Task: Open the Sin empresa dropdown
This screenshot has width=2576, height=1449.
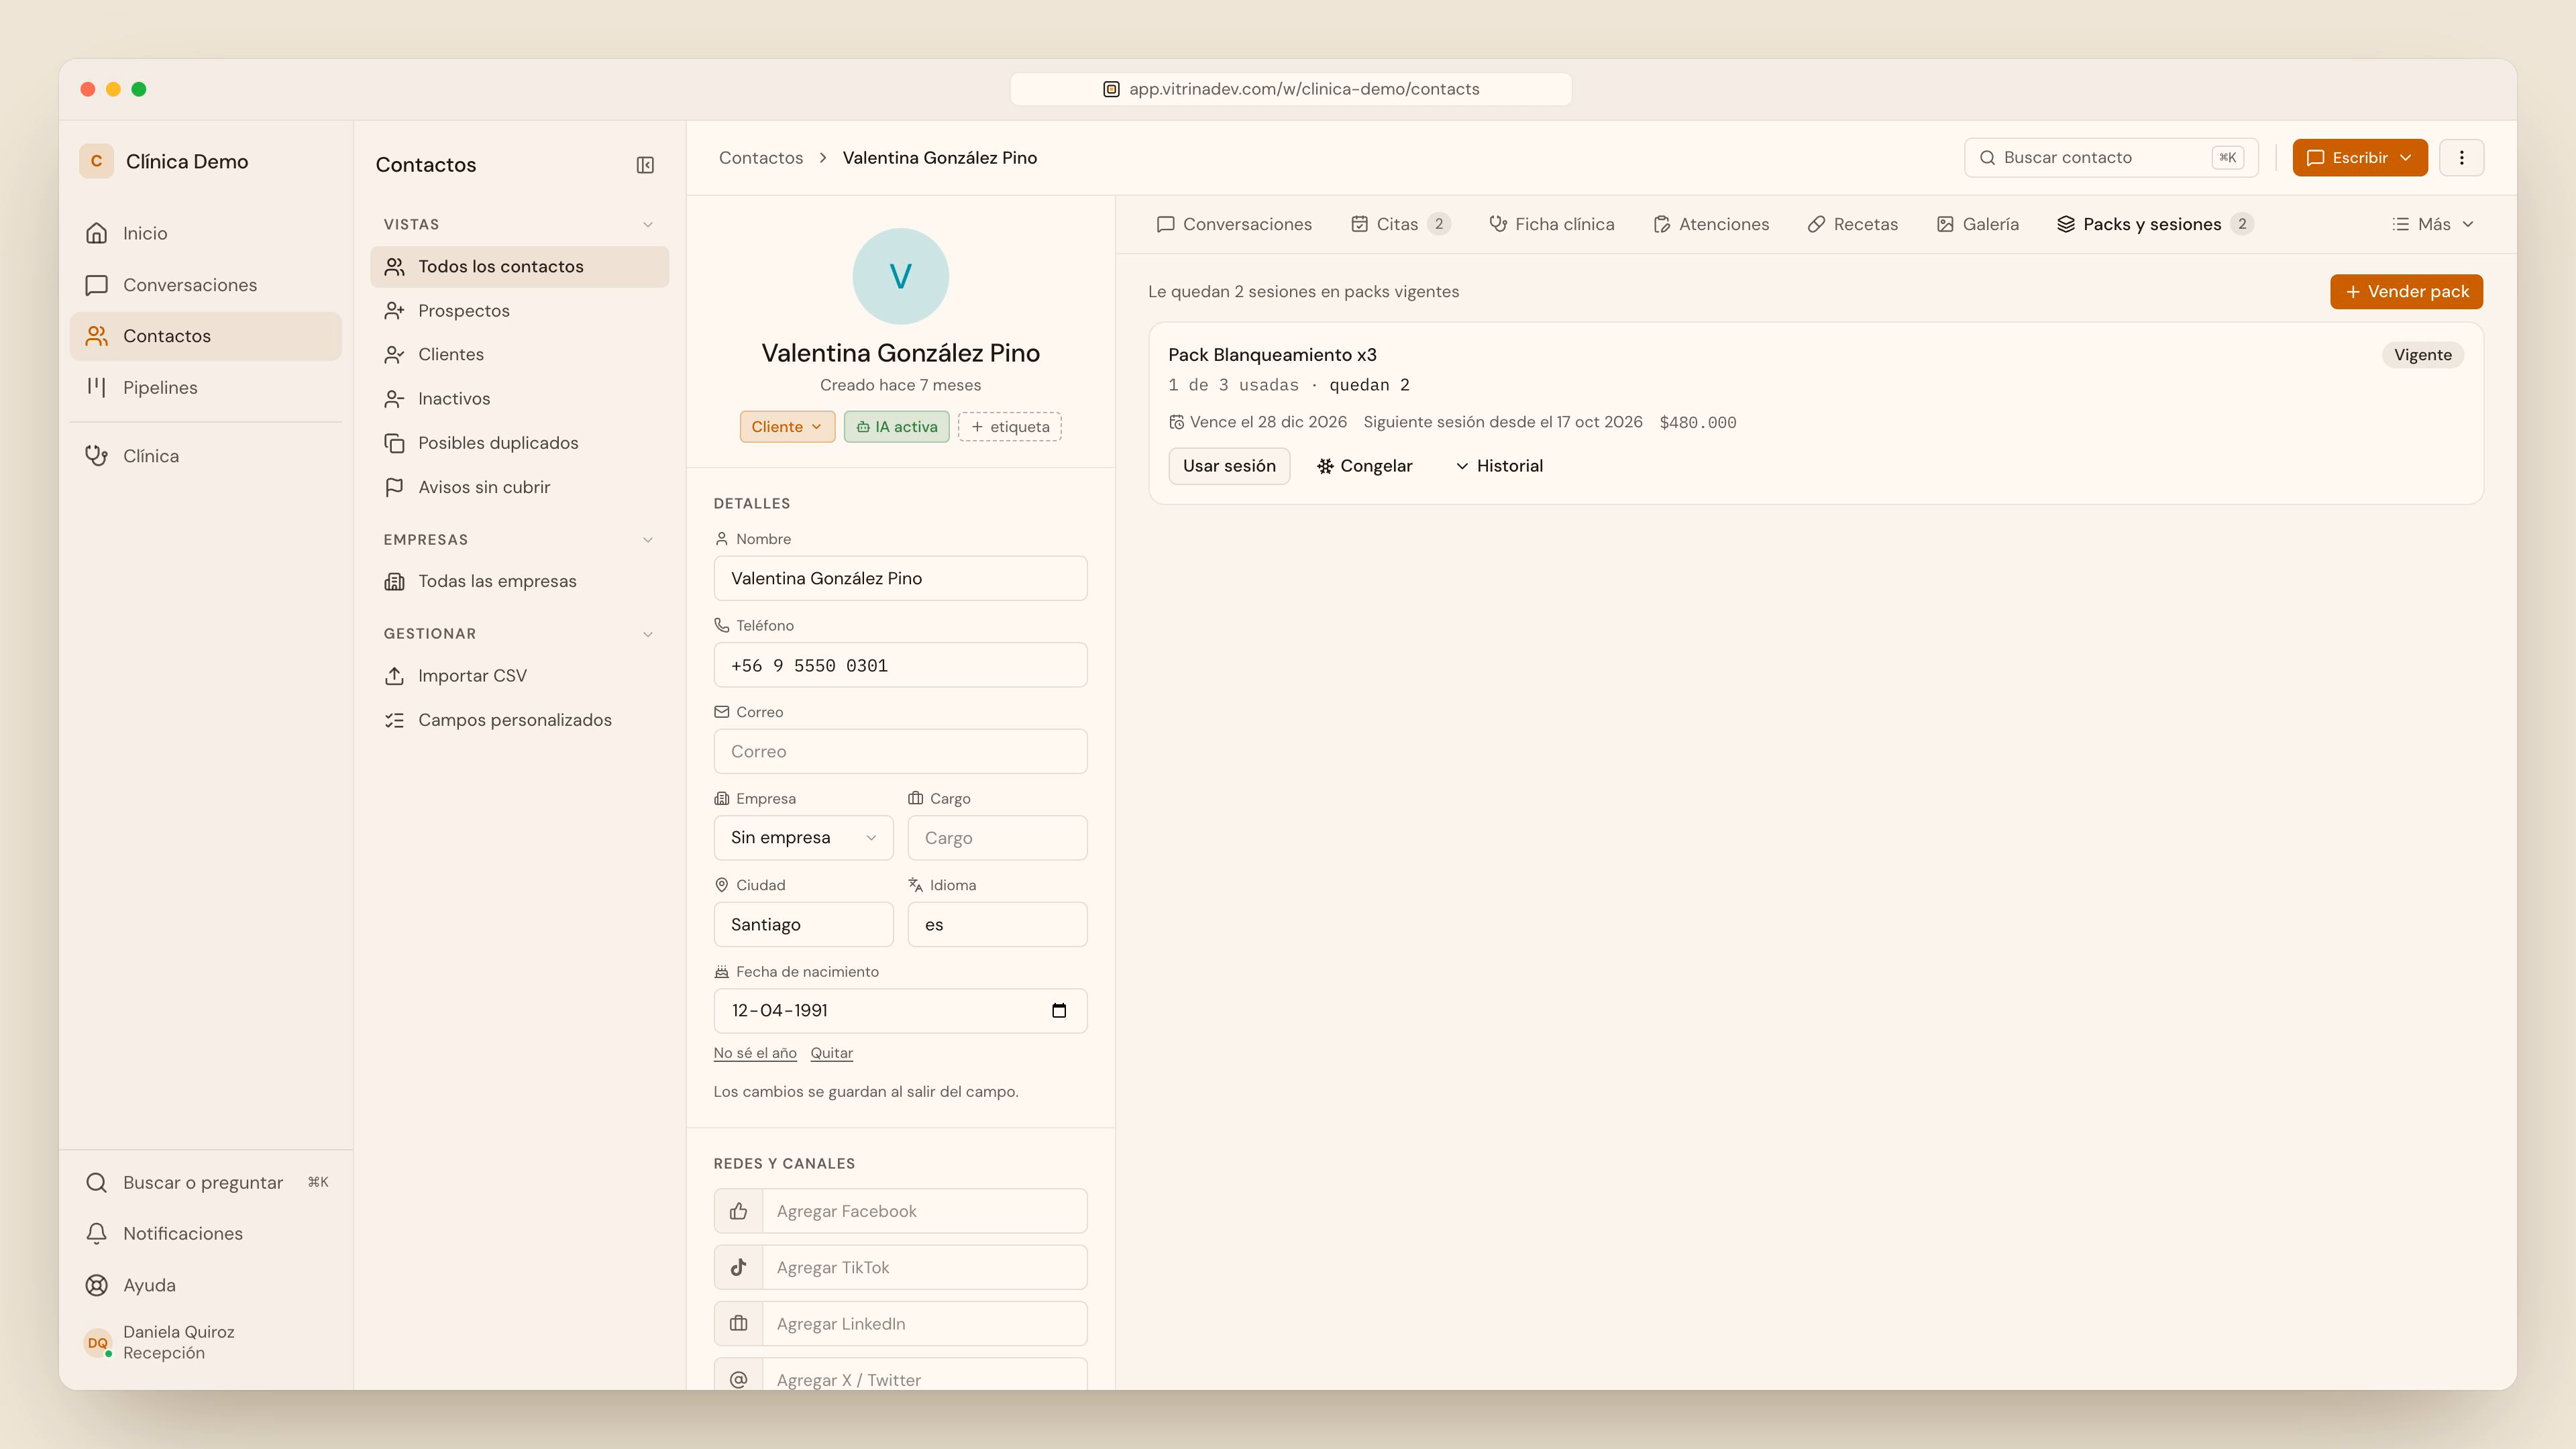Action: [803, 838]
